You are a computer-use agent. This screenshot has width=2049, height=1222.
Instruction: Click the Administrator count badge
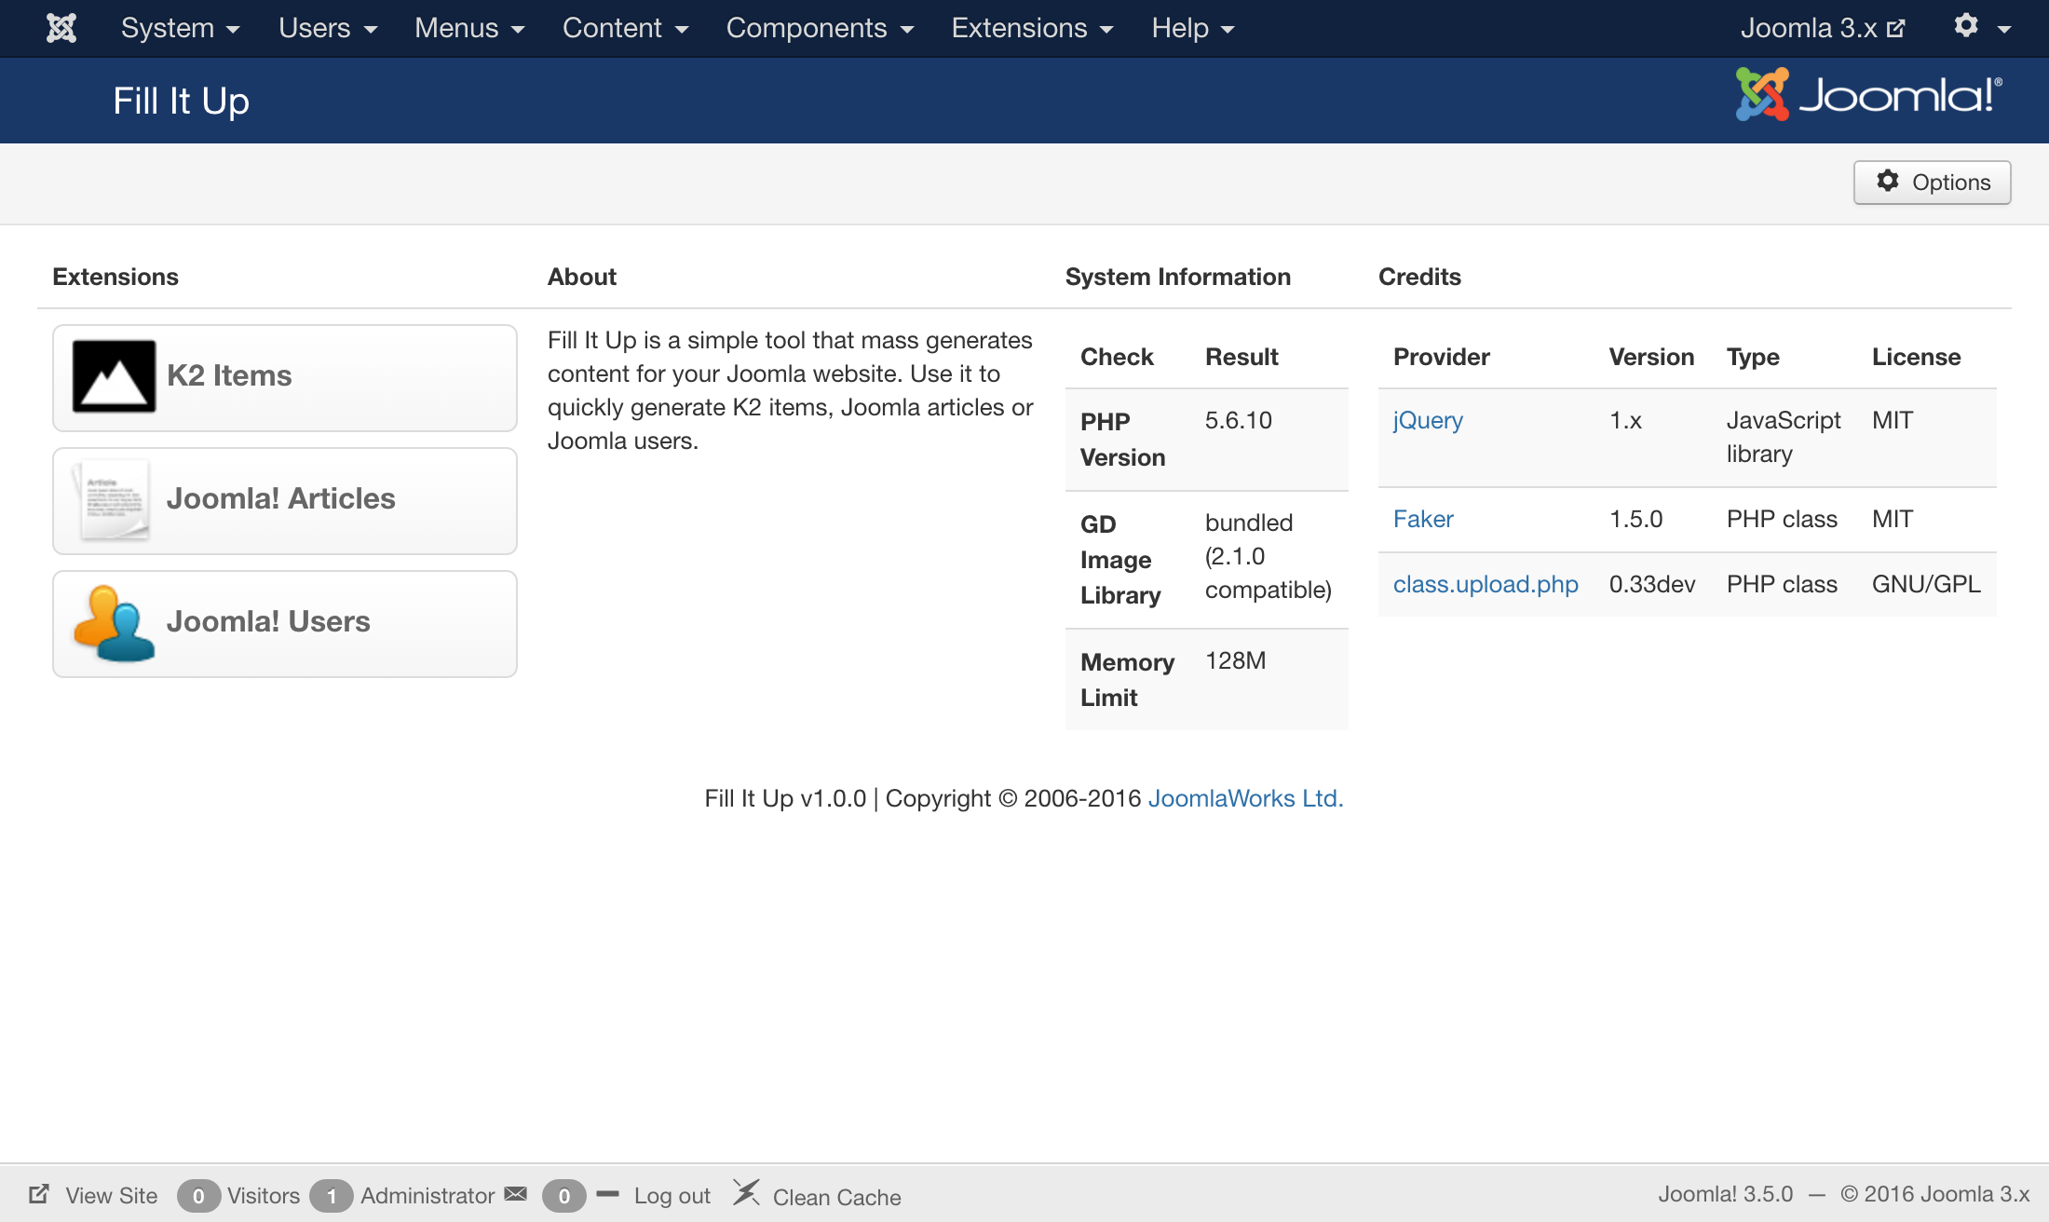[331, 1196]
